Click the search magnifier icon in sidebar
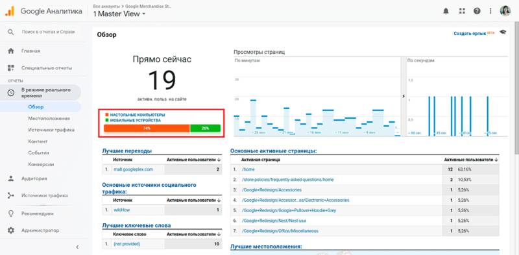The image size is (519, 255). (x=11, y=32)
